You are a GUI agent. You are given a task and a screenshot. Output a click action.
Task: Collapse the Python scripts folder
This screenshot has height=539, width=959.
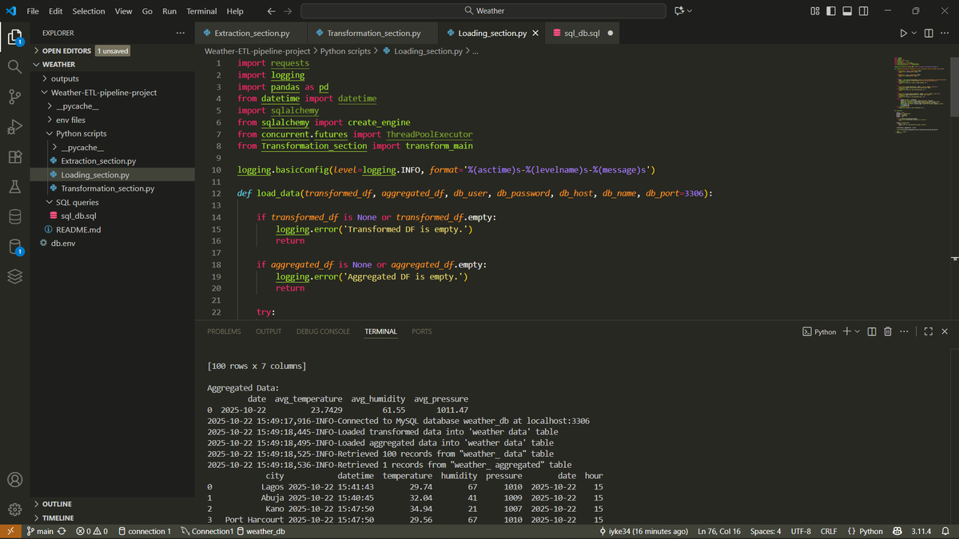[112, 133]
